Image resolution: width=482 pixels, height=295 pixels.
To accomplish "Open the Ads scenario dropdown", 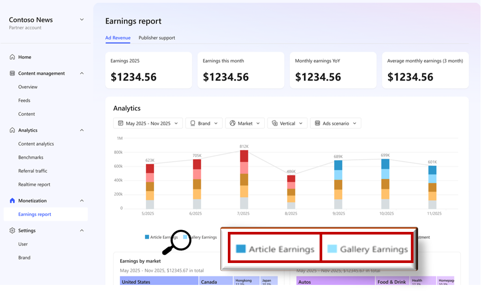I will (x=335, y=124).
